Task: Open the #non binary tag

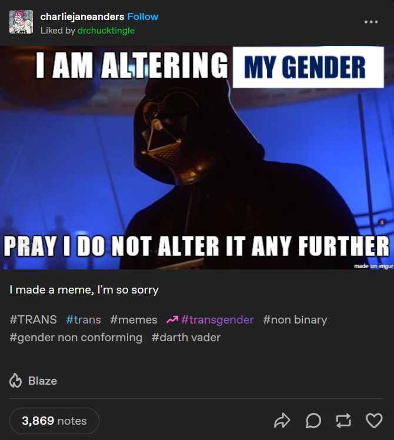Action: [x=295, y=319]
